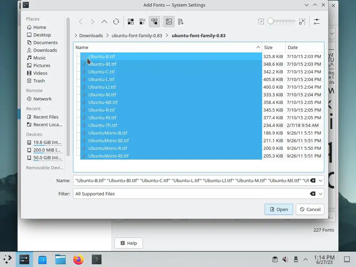Select the file UbuntuMono-BI.ttf
This screenshot has width=356, height=267.
171,141
